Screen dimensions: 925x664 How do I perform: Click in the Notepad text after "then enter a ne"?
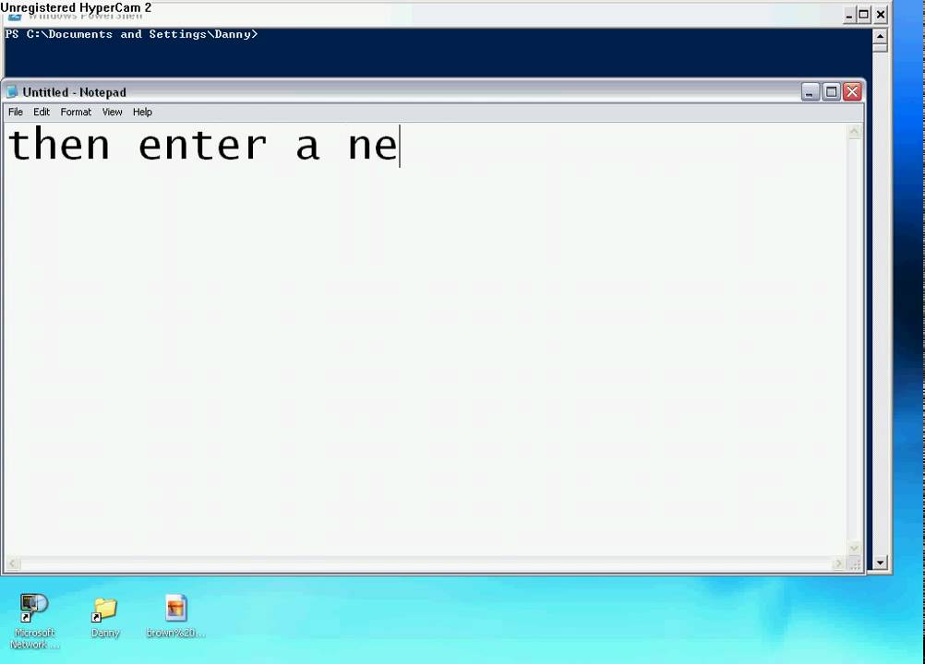(x=402, y=146)
